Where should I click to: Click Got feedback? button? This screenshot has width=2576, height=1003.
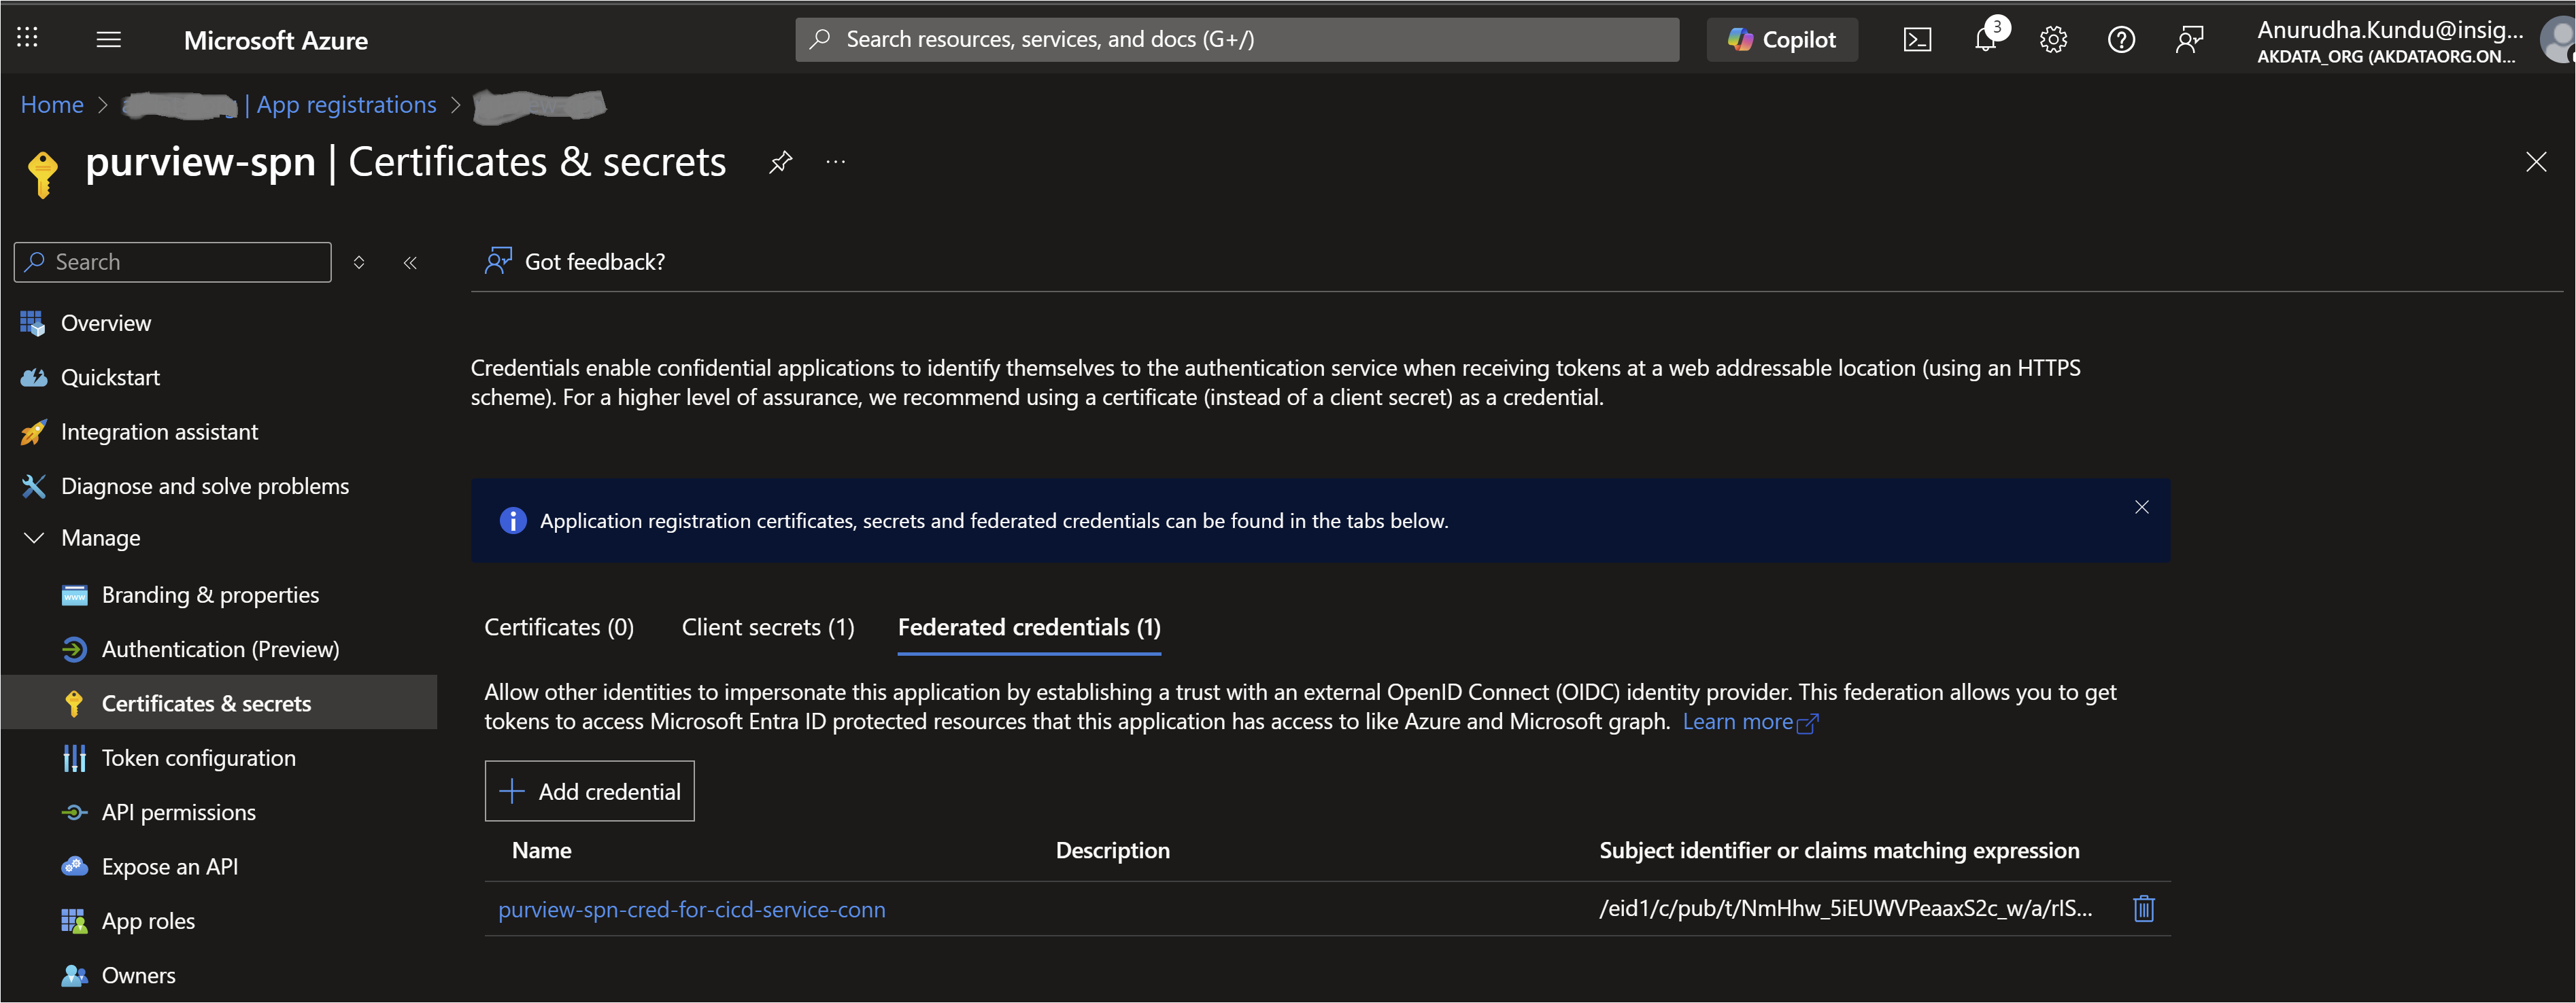tap(575, 262)
